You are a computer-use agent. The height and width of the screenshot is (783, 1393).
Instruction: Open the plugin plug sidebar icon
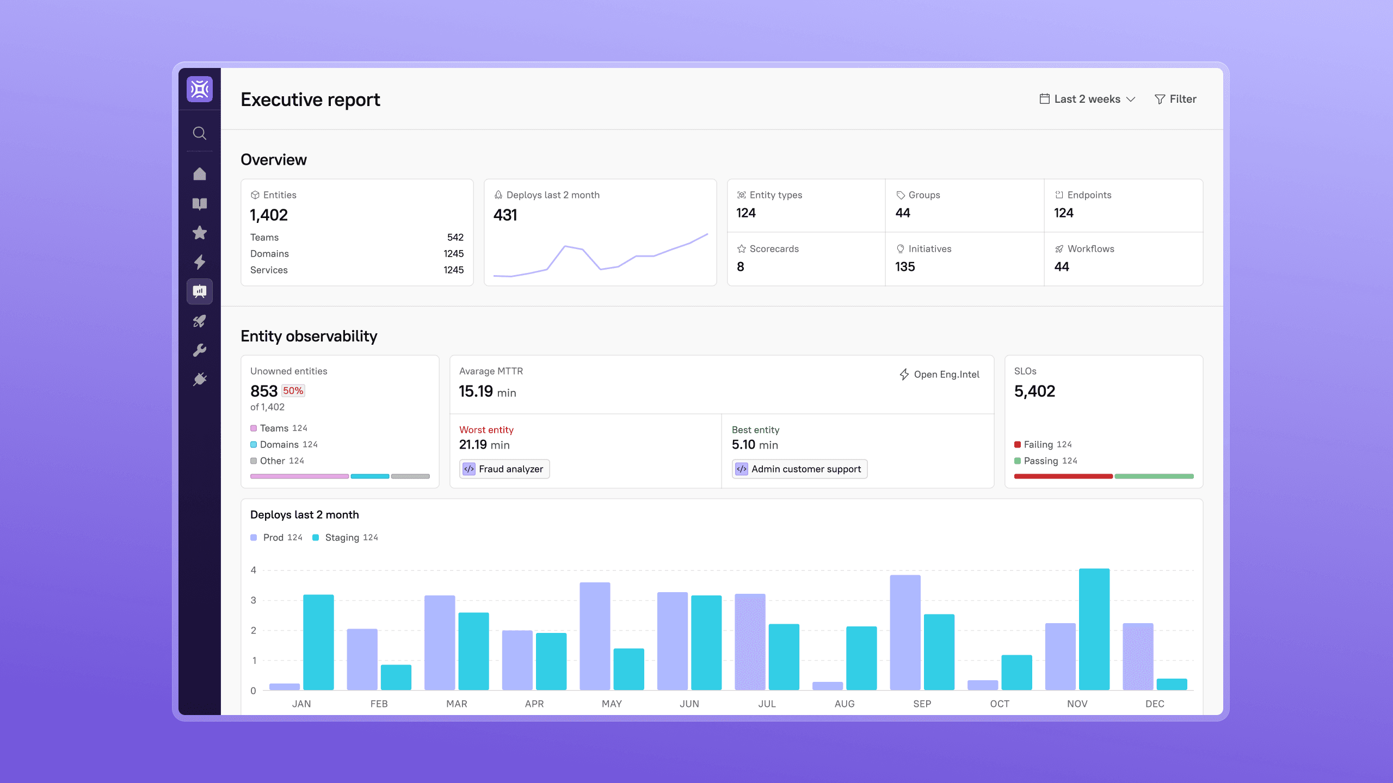point(200,379)
